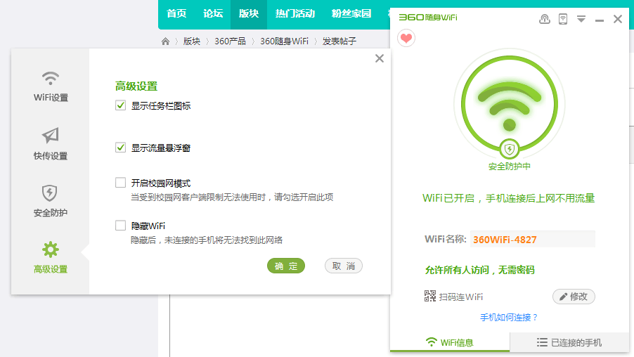Click the phone icon in the title bar
Screen dimensions: 634x357
point(563,18)
